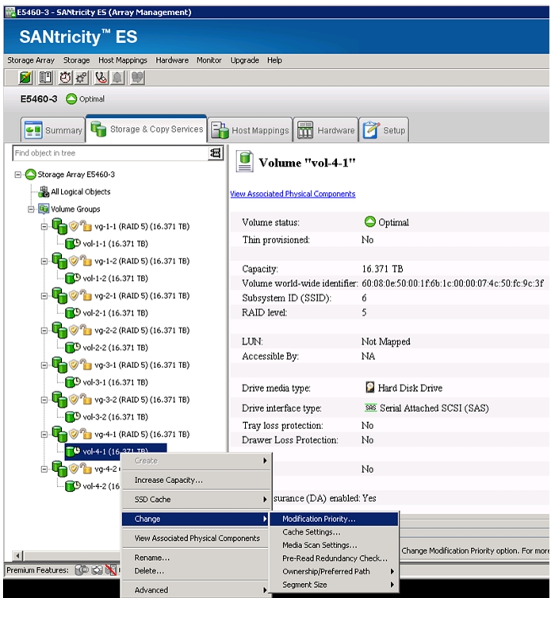
Task: Choose Cache Settings from Change submenu
Action: 335,531
